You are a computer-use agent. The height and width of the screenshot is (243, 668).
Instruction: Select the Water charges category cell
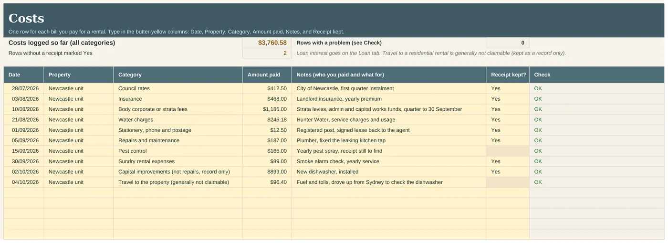pos(178,120)
